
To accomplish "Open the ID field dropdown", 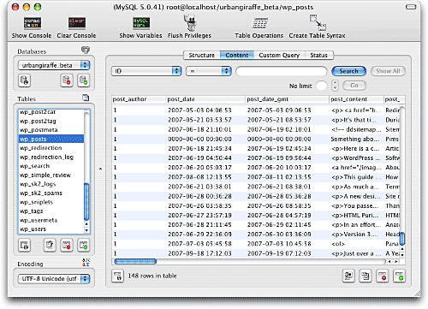I will (x=146, y=71).
